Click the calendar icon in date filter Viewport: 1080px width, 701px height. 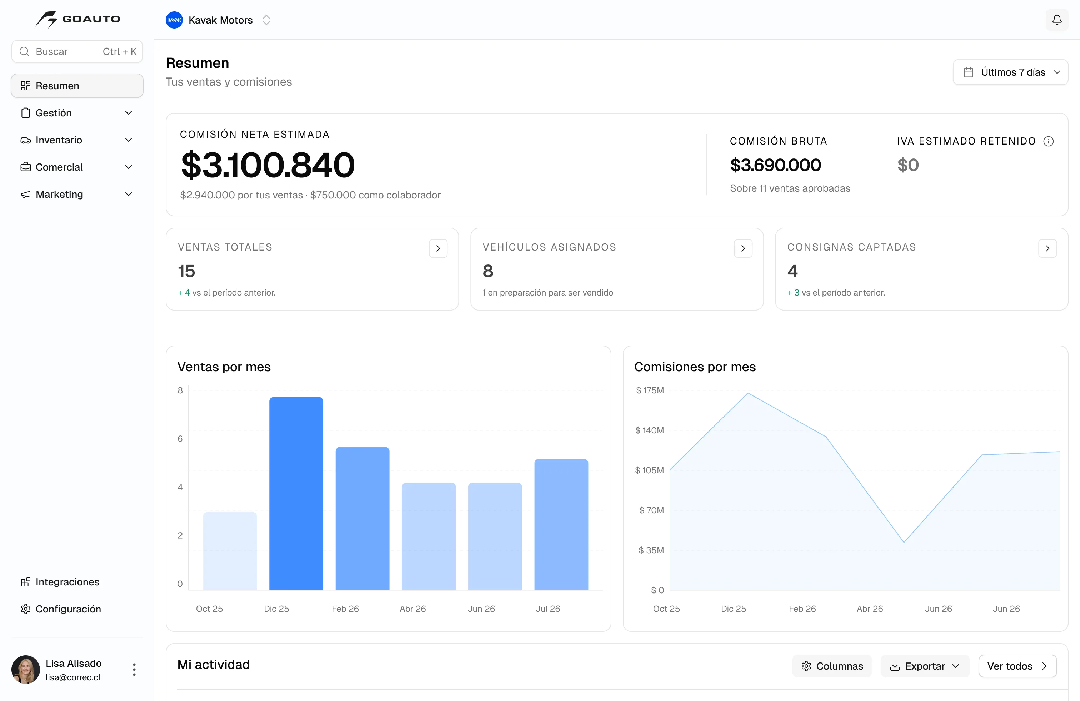968,72
